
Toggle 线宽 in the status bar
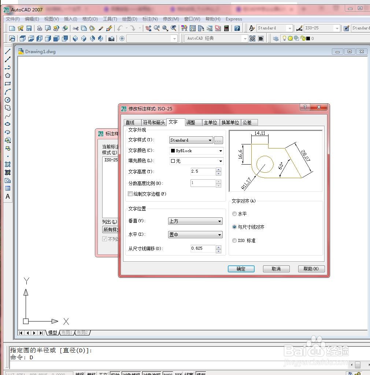pyautogui.click(x=189, y=373)
